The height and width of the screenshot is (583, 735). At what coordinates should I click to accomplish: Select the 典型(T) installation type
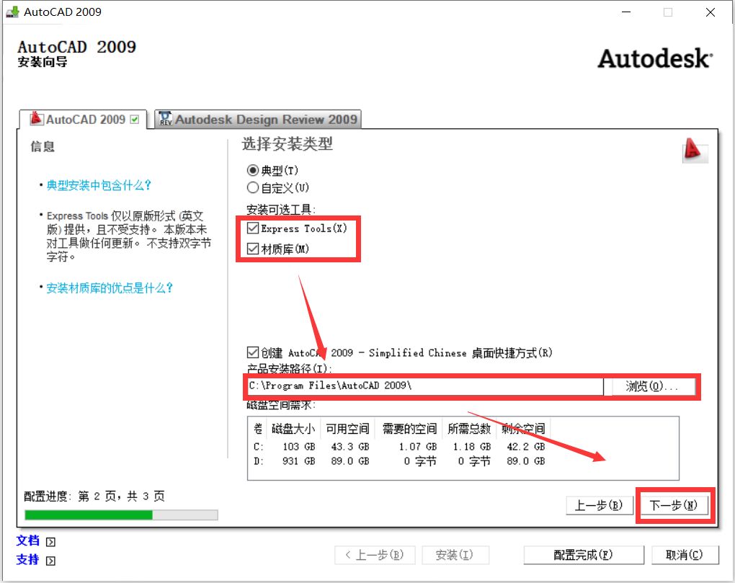[x=253, y=170]
